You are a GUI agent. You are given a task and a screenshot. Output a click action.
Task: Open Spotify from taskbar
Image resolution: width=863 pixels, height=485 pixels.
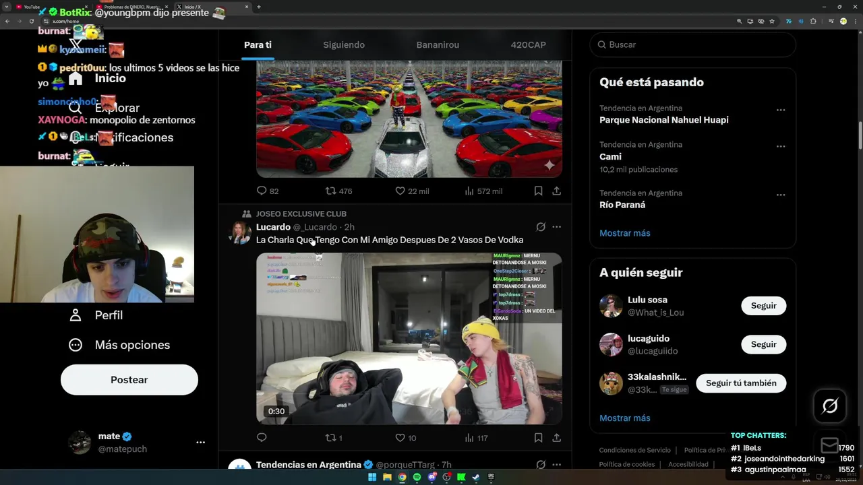pyautogui.click(x=417, y=478)
